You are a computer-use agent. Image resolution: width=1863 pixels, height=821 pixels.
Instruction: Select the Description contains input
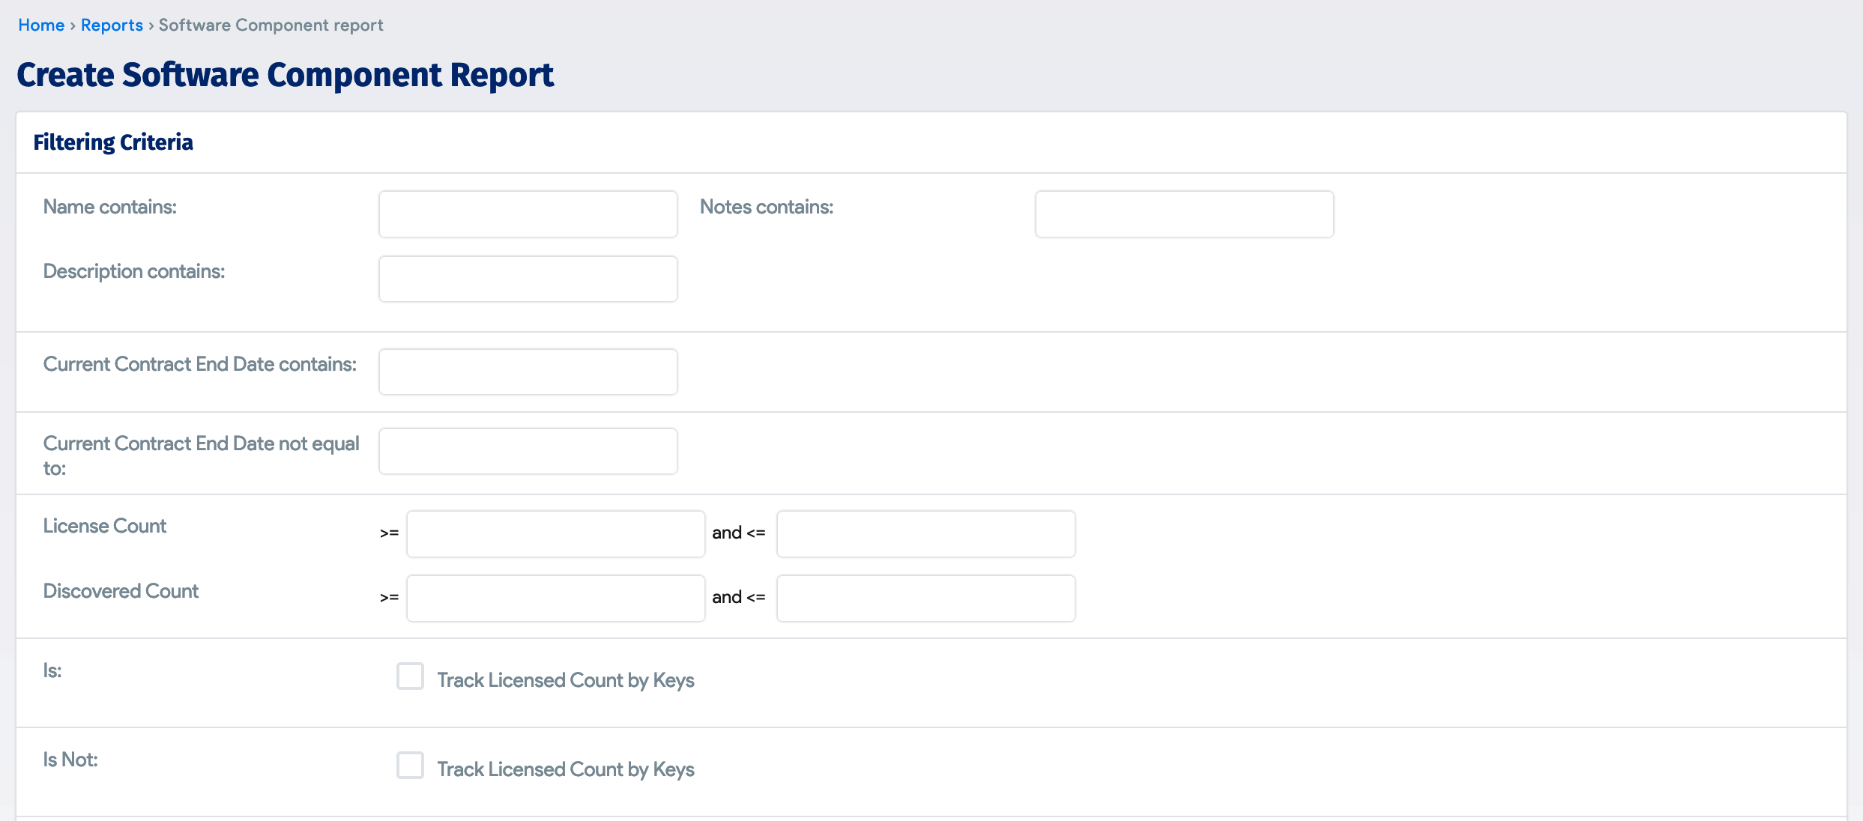pyautogui.click(x=528, y=279)
